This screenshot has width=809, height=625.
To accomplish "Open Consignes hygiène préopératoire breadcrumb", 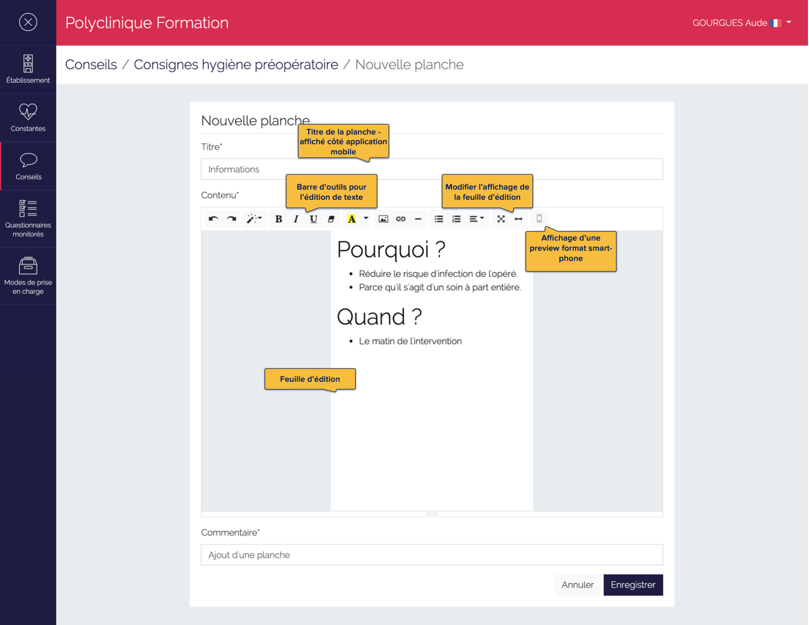I will click(x=236, y=65).
